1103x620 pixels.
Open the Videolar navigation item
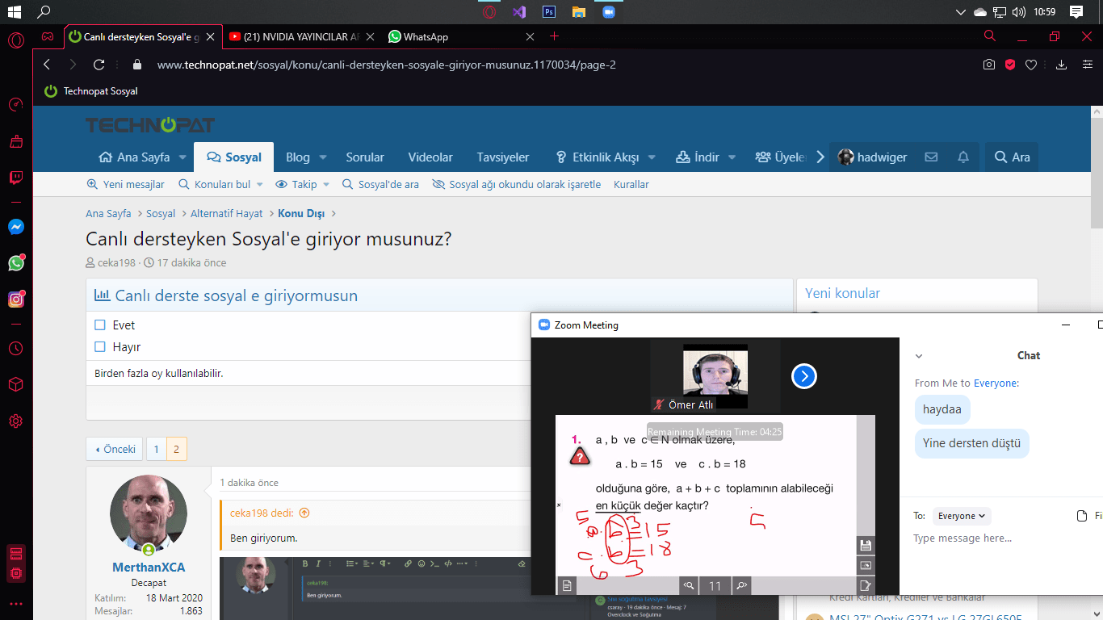point(430,157)
